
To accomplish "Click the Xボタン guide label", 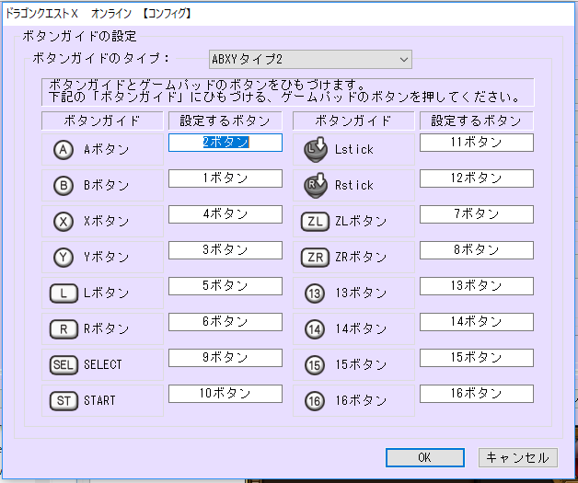I will (106, 222).
